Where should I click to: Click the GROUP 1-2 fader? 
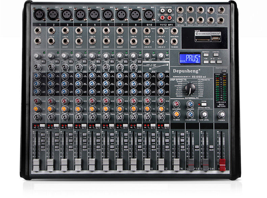[x=191, y=165]
